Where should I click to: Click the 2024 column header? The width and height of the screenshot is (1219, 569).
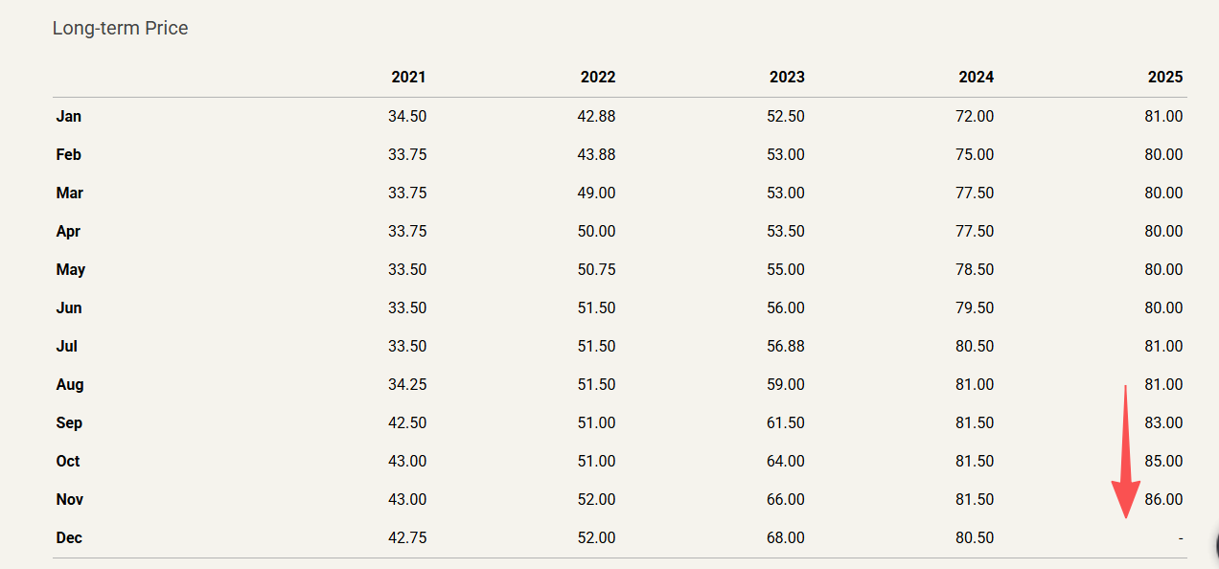pyautogui.click(x=976, y=78)
